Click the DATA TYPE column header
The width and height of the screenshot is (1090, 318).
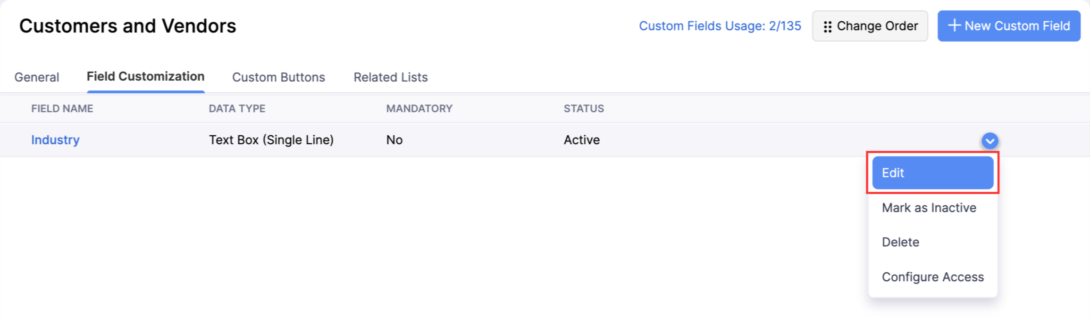(237, 108)
